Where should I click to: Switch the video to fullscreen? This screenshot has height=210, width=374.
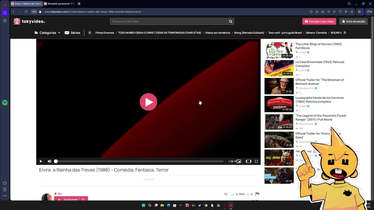[256, 161]
